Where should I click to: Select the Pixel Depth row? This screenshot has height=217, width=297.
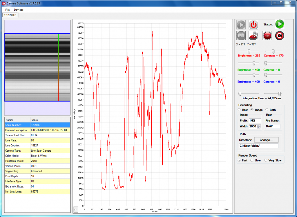pos(37,176)
